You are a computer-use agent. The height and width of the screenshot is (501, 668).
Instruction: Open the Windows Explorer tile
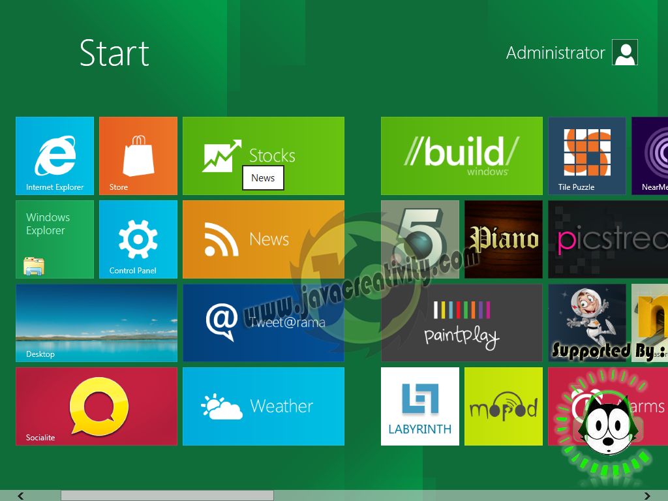tap(55, 239)
